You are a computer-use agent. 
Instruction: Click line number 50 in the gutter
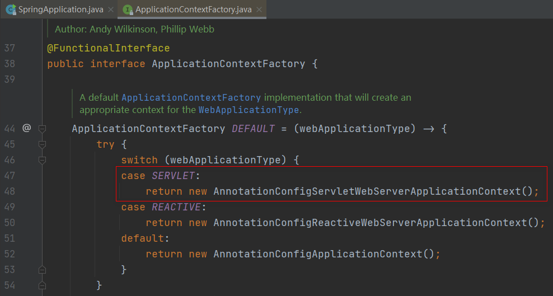pyautogui.click(x=10, y=223)
